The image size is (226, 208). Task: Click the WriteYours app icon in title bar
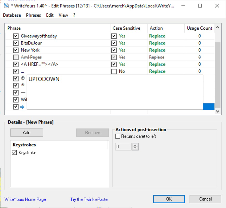pos(6,6)
